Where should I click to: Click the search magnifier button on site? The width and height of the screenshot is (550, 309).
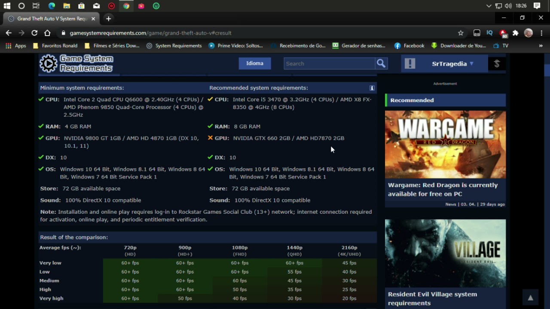[381, 64]
